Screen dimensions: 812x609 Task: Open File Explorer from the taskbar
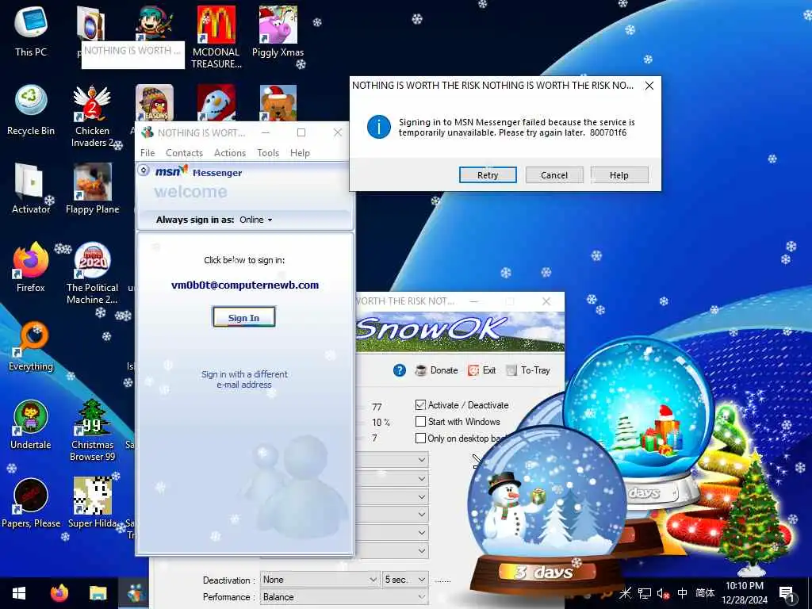[98, 593]
